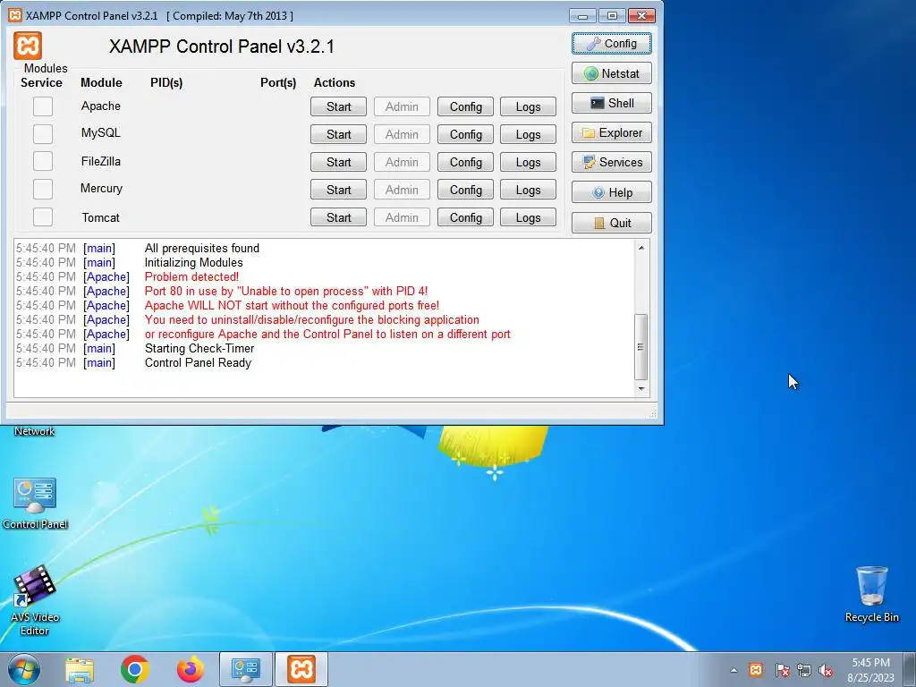View FileZilla Logs
This screenshot has width=916, height=687.
[x=528, y=163]
